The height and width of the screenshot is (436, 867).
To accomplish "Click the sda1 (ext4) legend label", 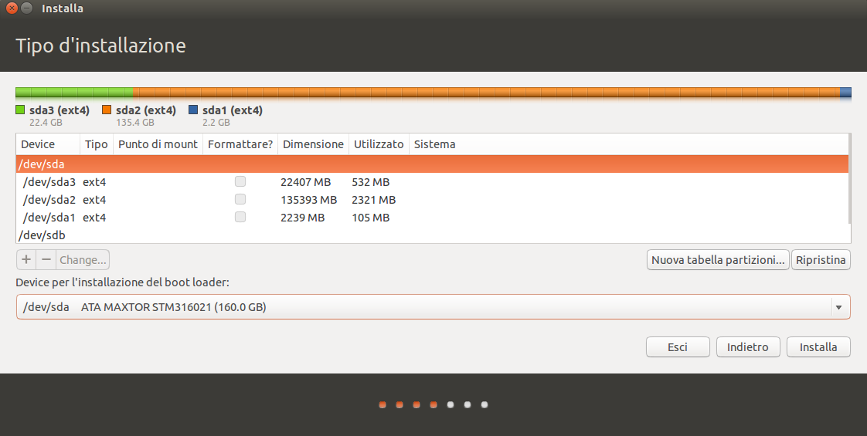I will 233,110.
